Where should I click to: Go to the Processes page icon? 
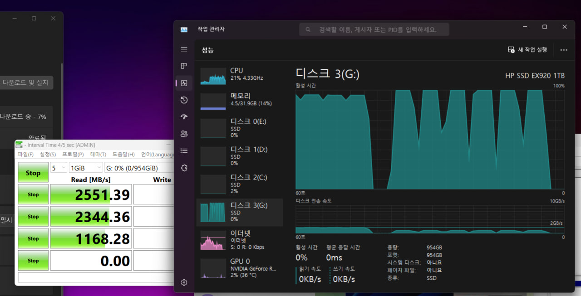point(184,66)
